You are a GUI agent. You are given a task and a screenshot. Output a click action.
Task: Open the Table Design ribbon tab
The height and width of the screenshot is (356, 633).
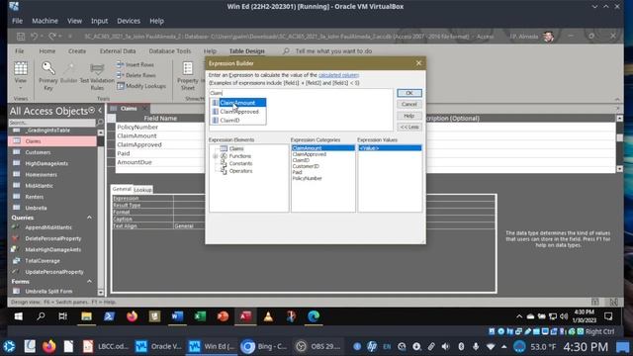click(246, 51)
